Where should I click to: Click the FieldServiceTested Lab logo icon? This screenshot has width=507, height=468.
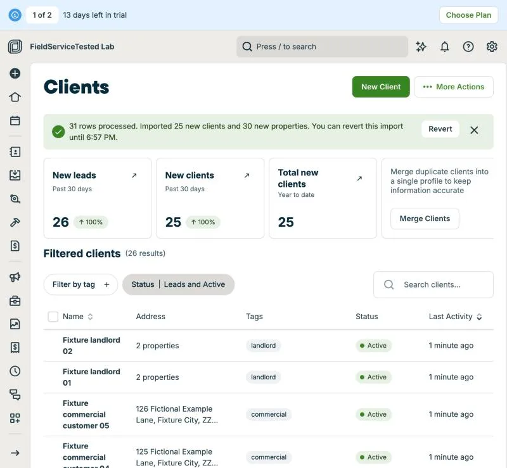pos(15,46)
